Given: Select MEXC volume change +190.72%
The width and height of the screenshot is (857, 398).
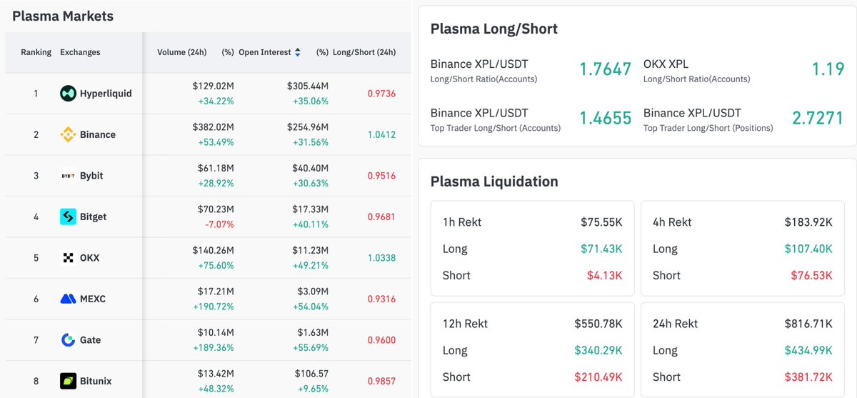Looking at the screenshot, I should click(214, 307).
